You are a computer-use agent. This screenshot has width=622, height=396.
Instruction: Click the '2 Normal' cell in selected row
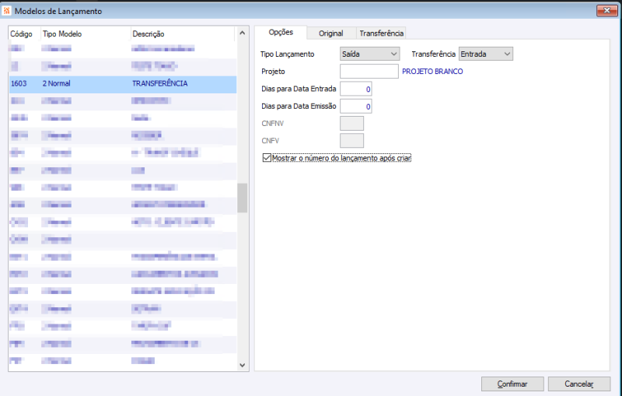[56, 84]
